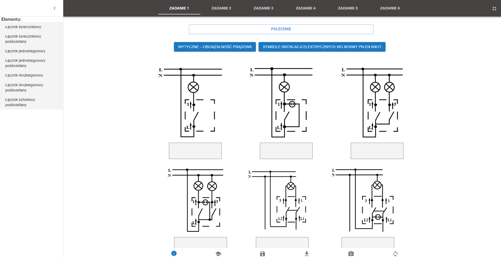The width and height of the screenshot is (501, 257).
Task: Open the ZADANIE 4 tab
Action: point(305,8)
